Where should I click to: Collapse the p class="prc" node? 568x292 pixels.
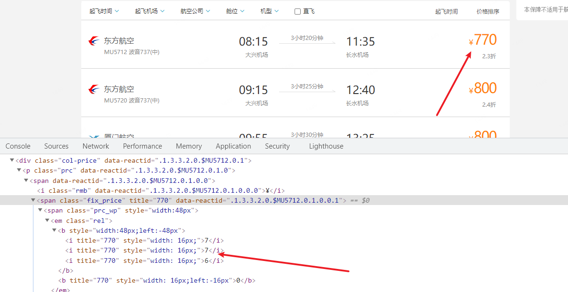tap(19, 170)
